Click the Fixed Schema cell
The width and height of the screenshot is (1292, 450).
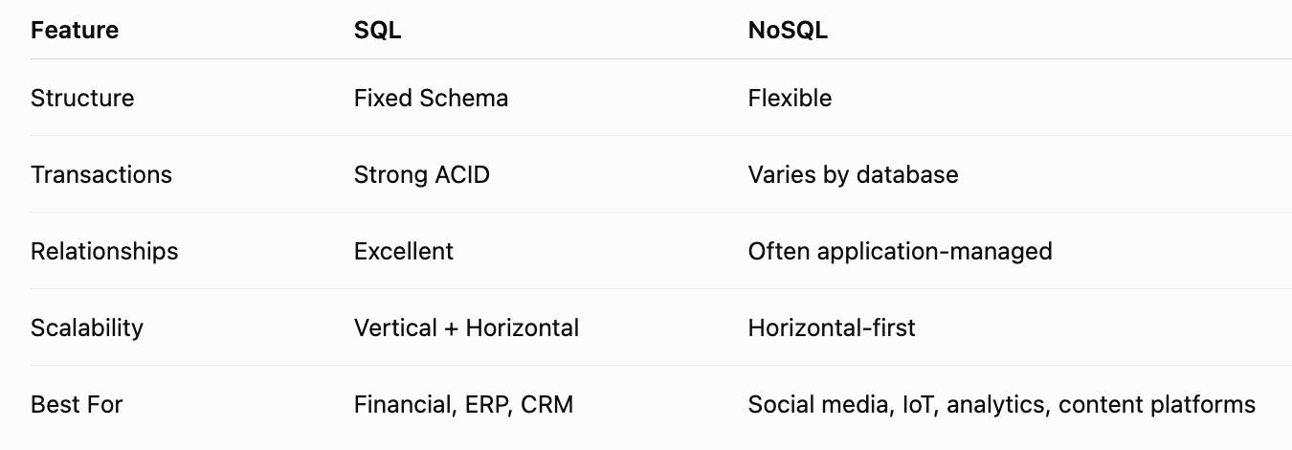tap(431, 98)
